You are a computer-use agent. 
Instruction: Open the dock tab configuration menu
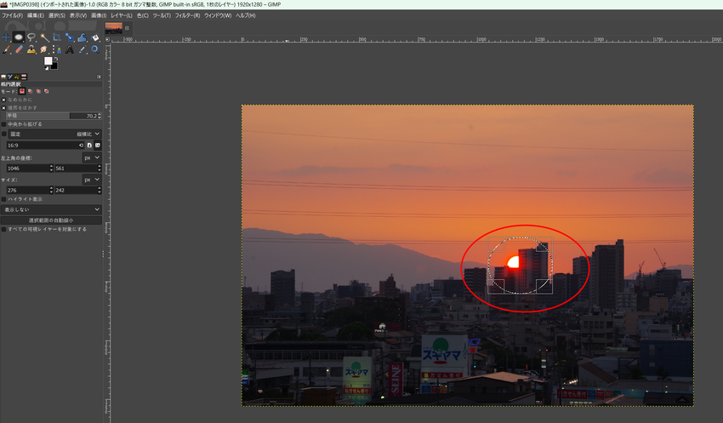tap(99, 77)
